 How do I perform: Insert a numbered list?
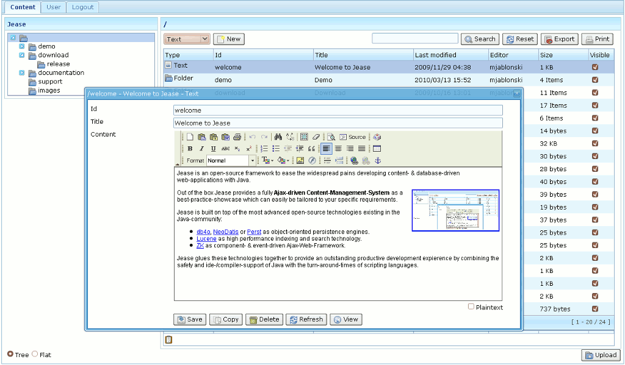click(264, 149)
